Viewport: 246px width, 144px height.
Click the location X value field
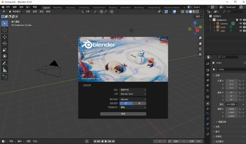click(231, 81)
